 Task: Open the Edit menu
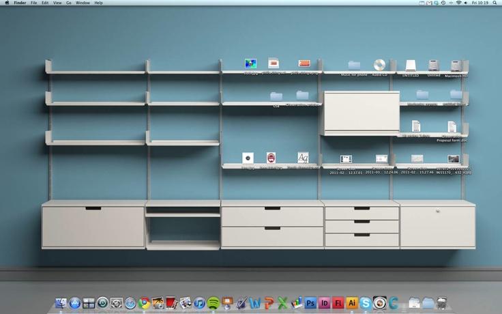45,3
